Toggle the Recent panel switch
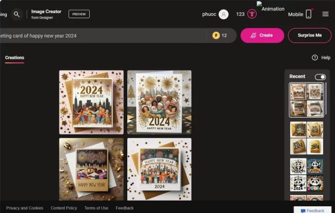 point(320,77)
